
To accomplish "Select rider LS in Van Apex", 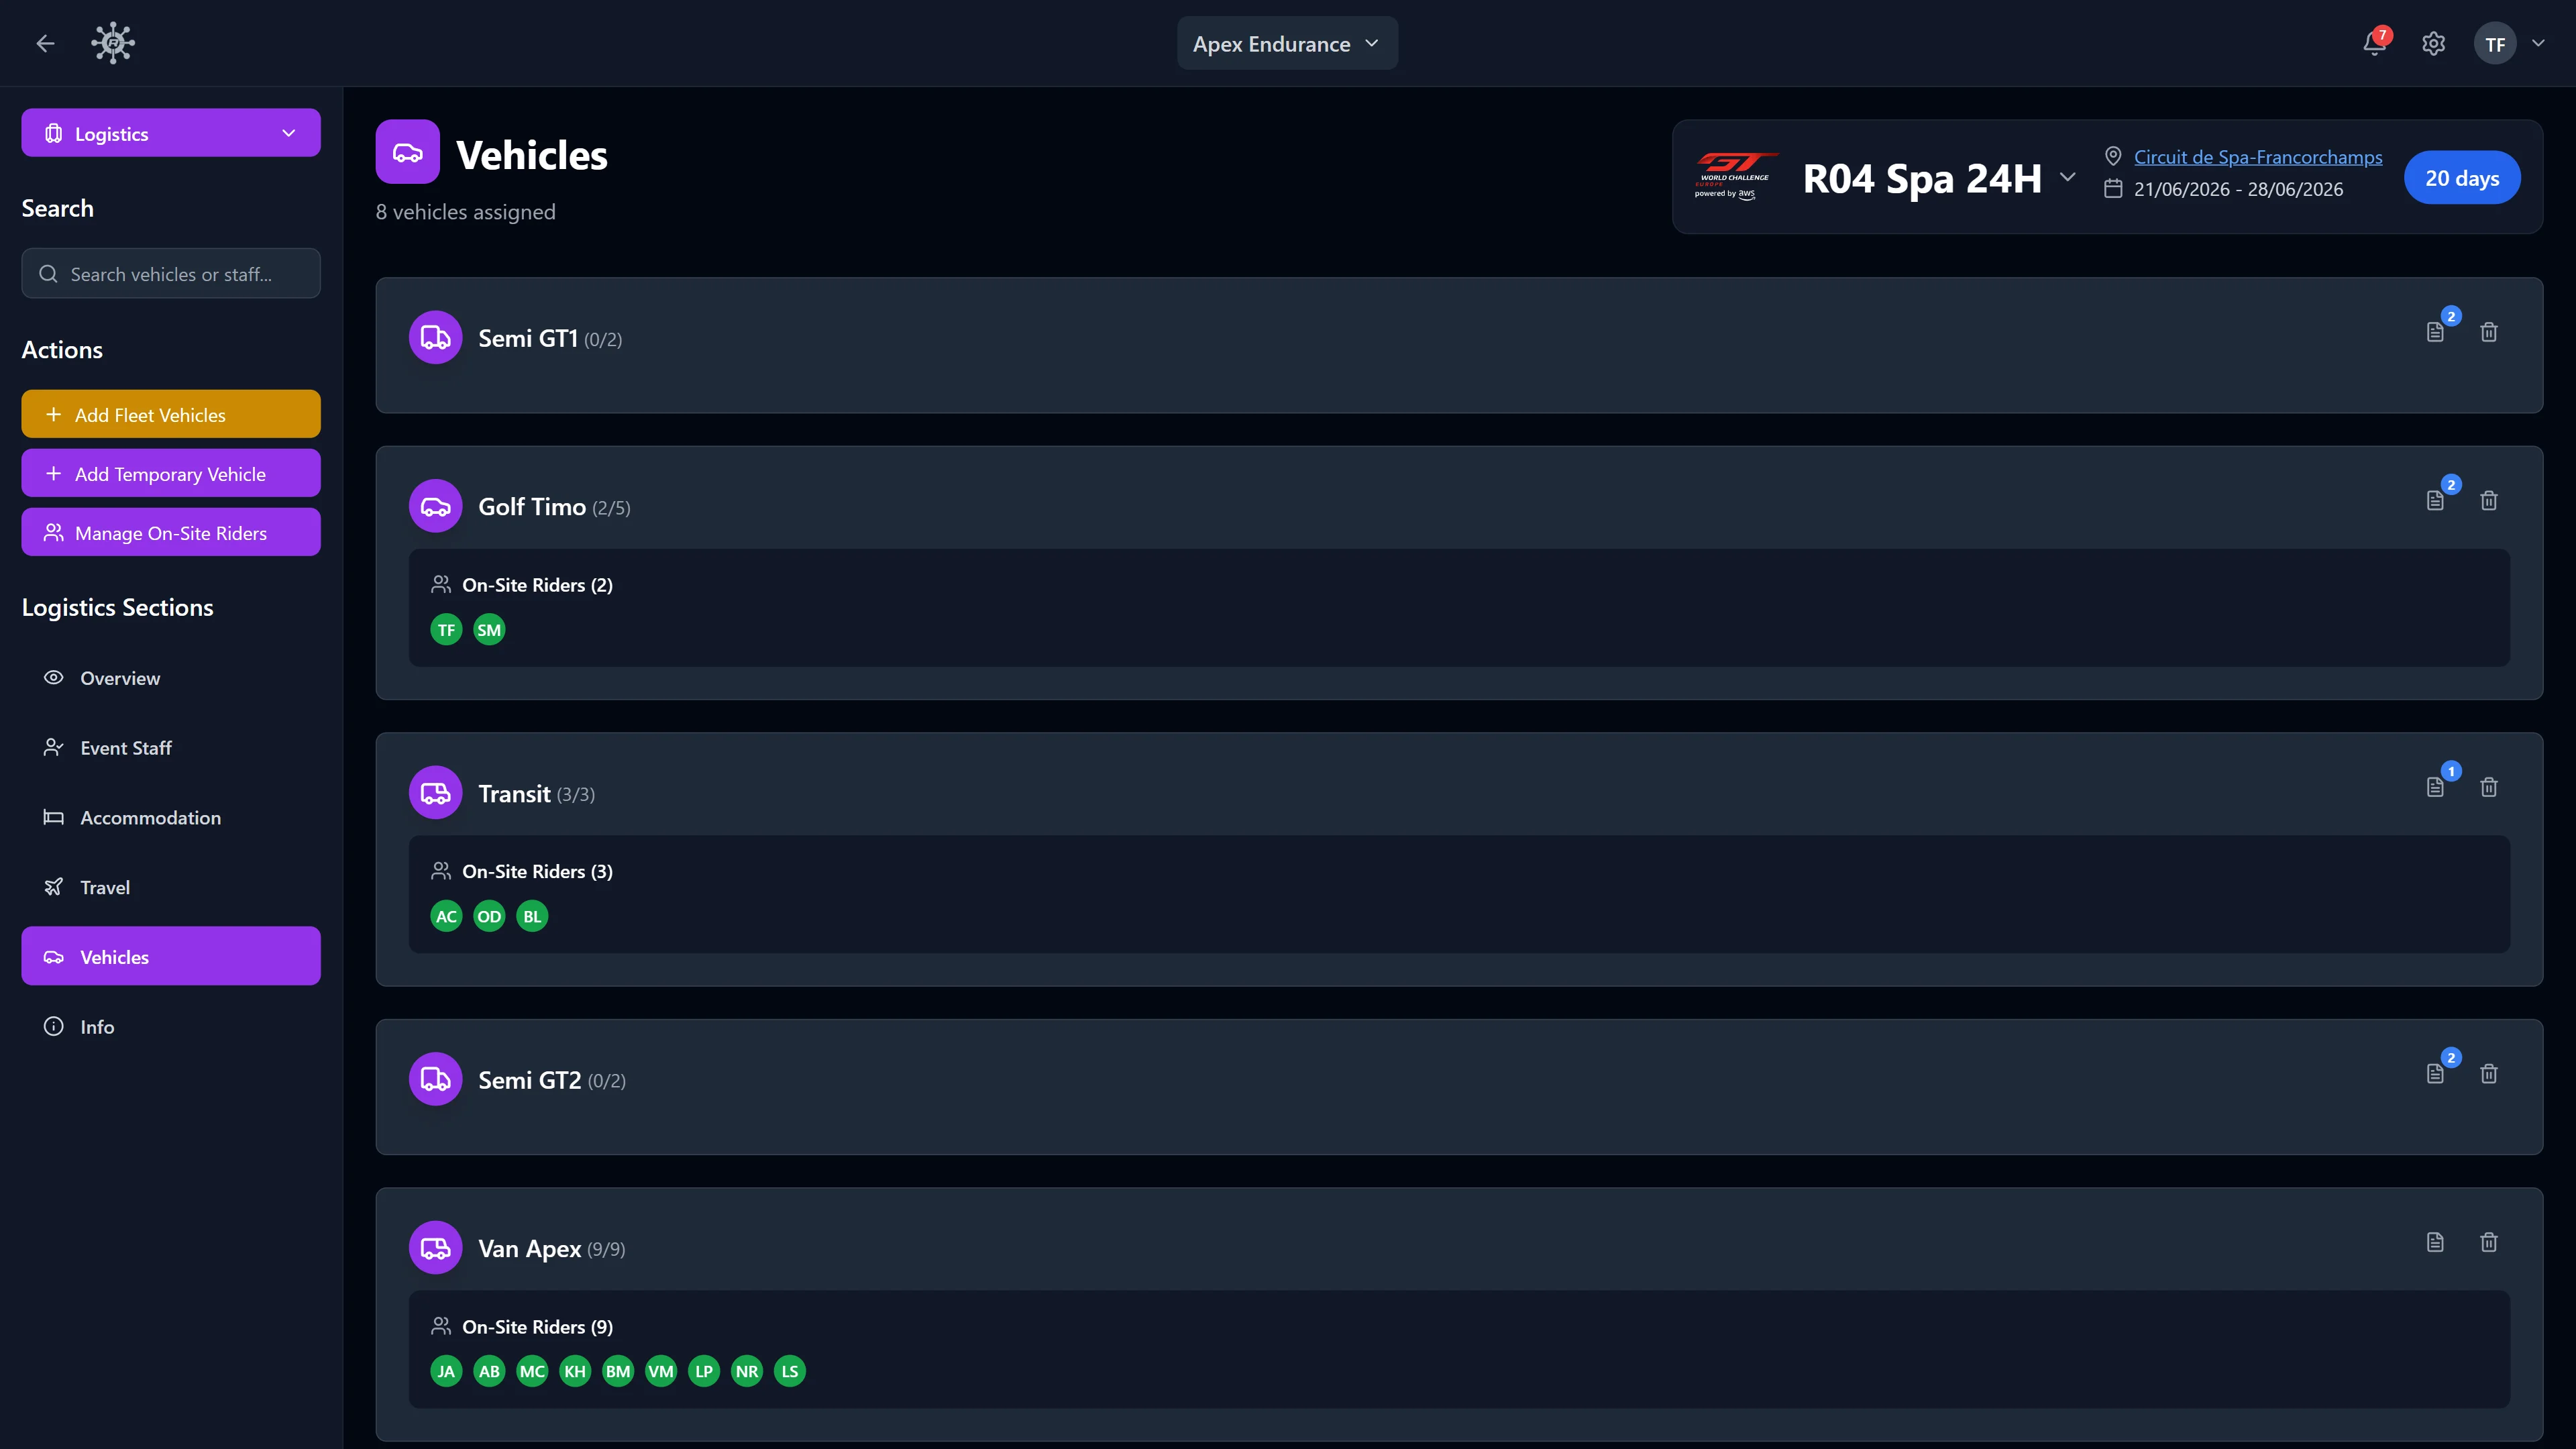I will point(790,1371).
